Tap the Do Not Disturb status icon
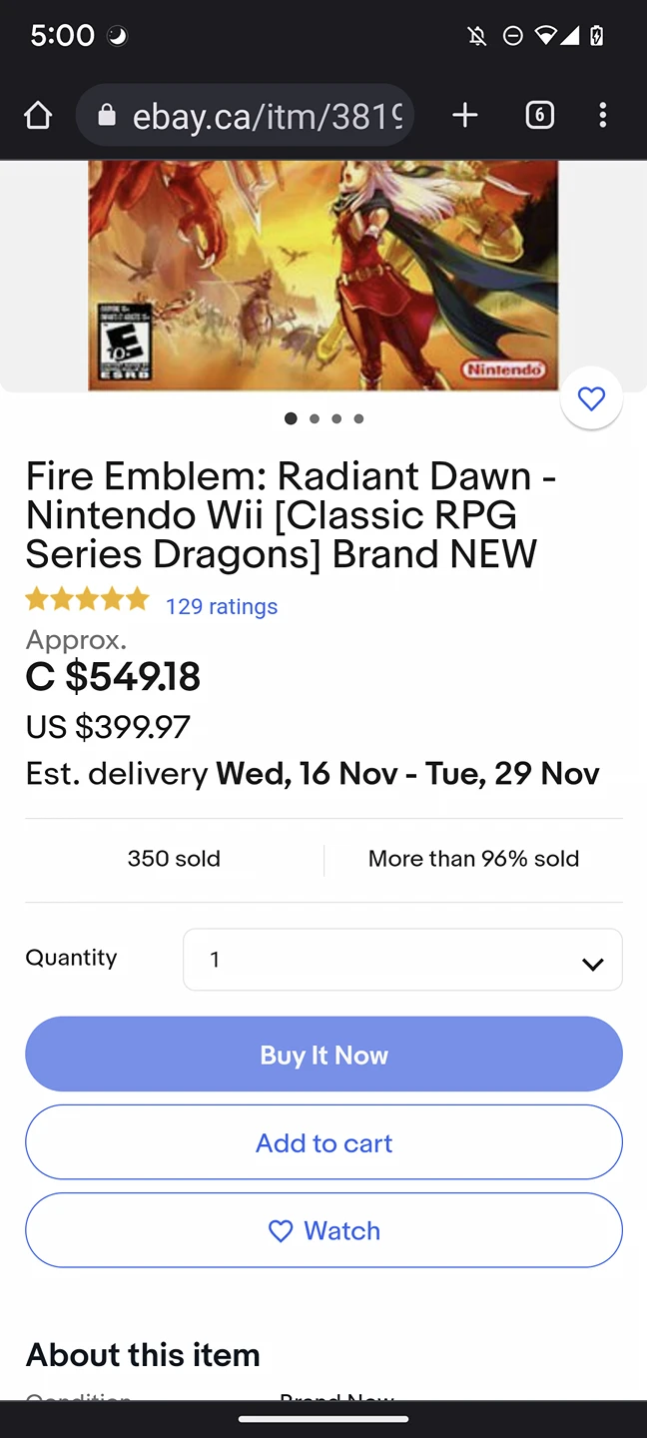Viewport: 647px width, 1438px height. pos(512,36)
